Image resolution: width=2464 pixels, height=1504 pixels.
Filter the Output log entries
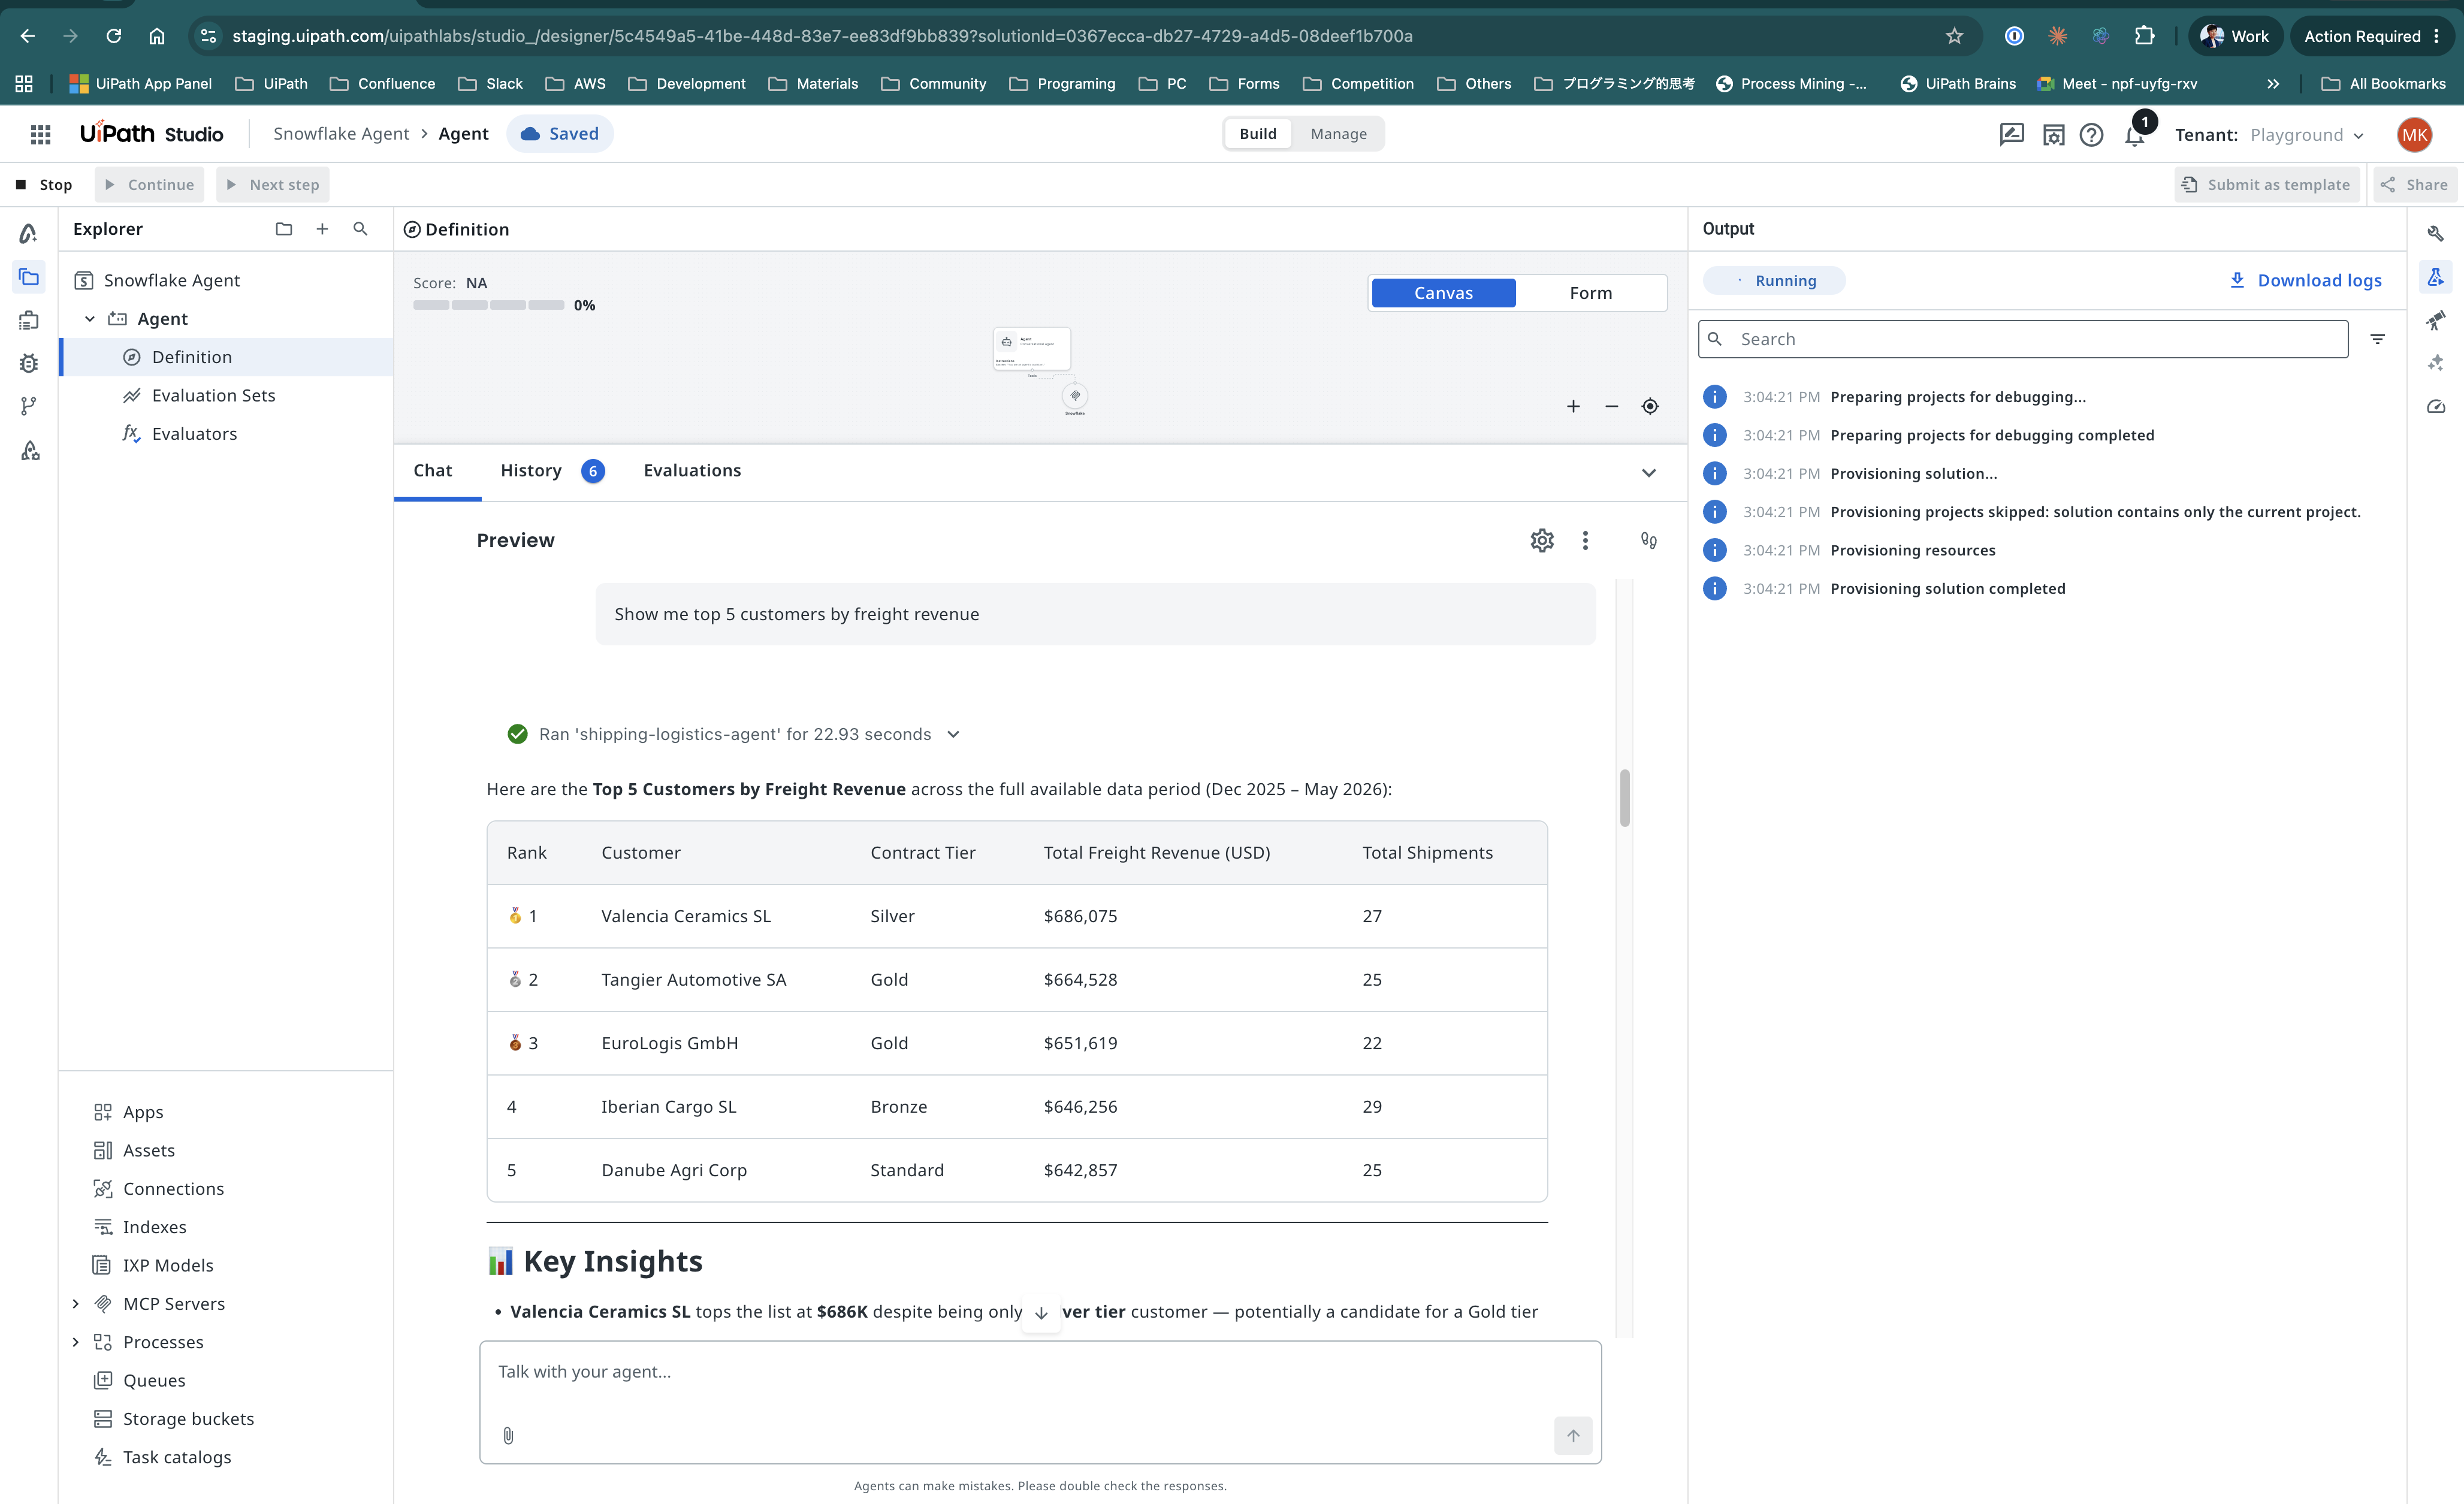coord(2378,339)
